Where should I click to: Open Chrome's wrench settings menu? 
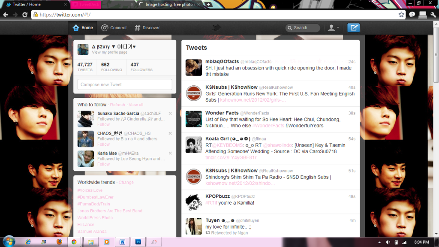(432, 15)
